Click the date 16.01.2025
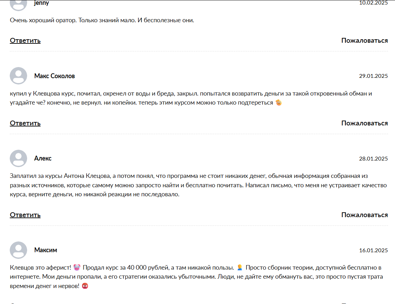The width and height of the screenshot is (395, 304). click(x=373, y=250)
